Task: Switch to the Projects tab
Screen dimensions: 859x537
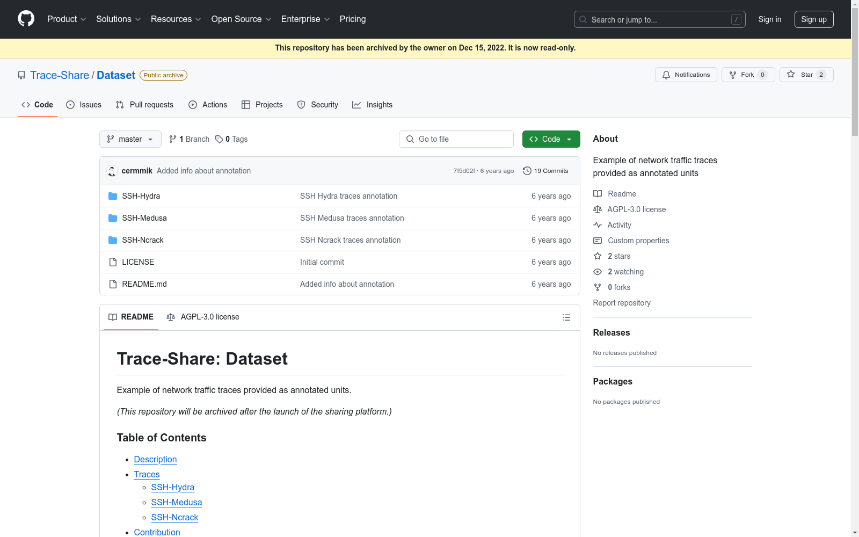Action: 262,105
